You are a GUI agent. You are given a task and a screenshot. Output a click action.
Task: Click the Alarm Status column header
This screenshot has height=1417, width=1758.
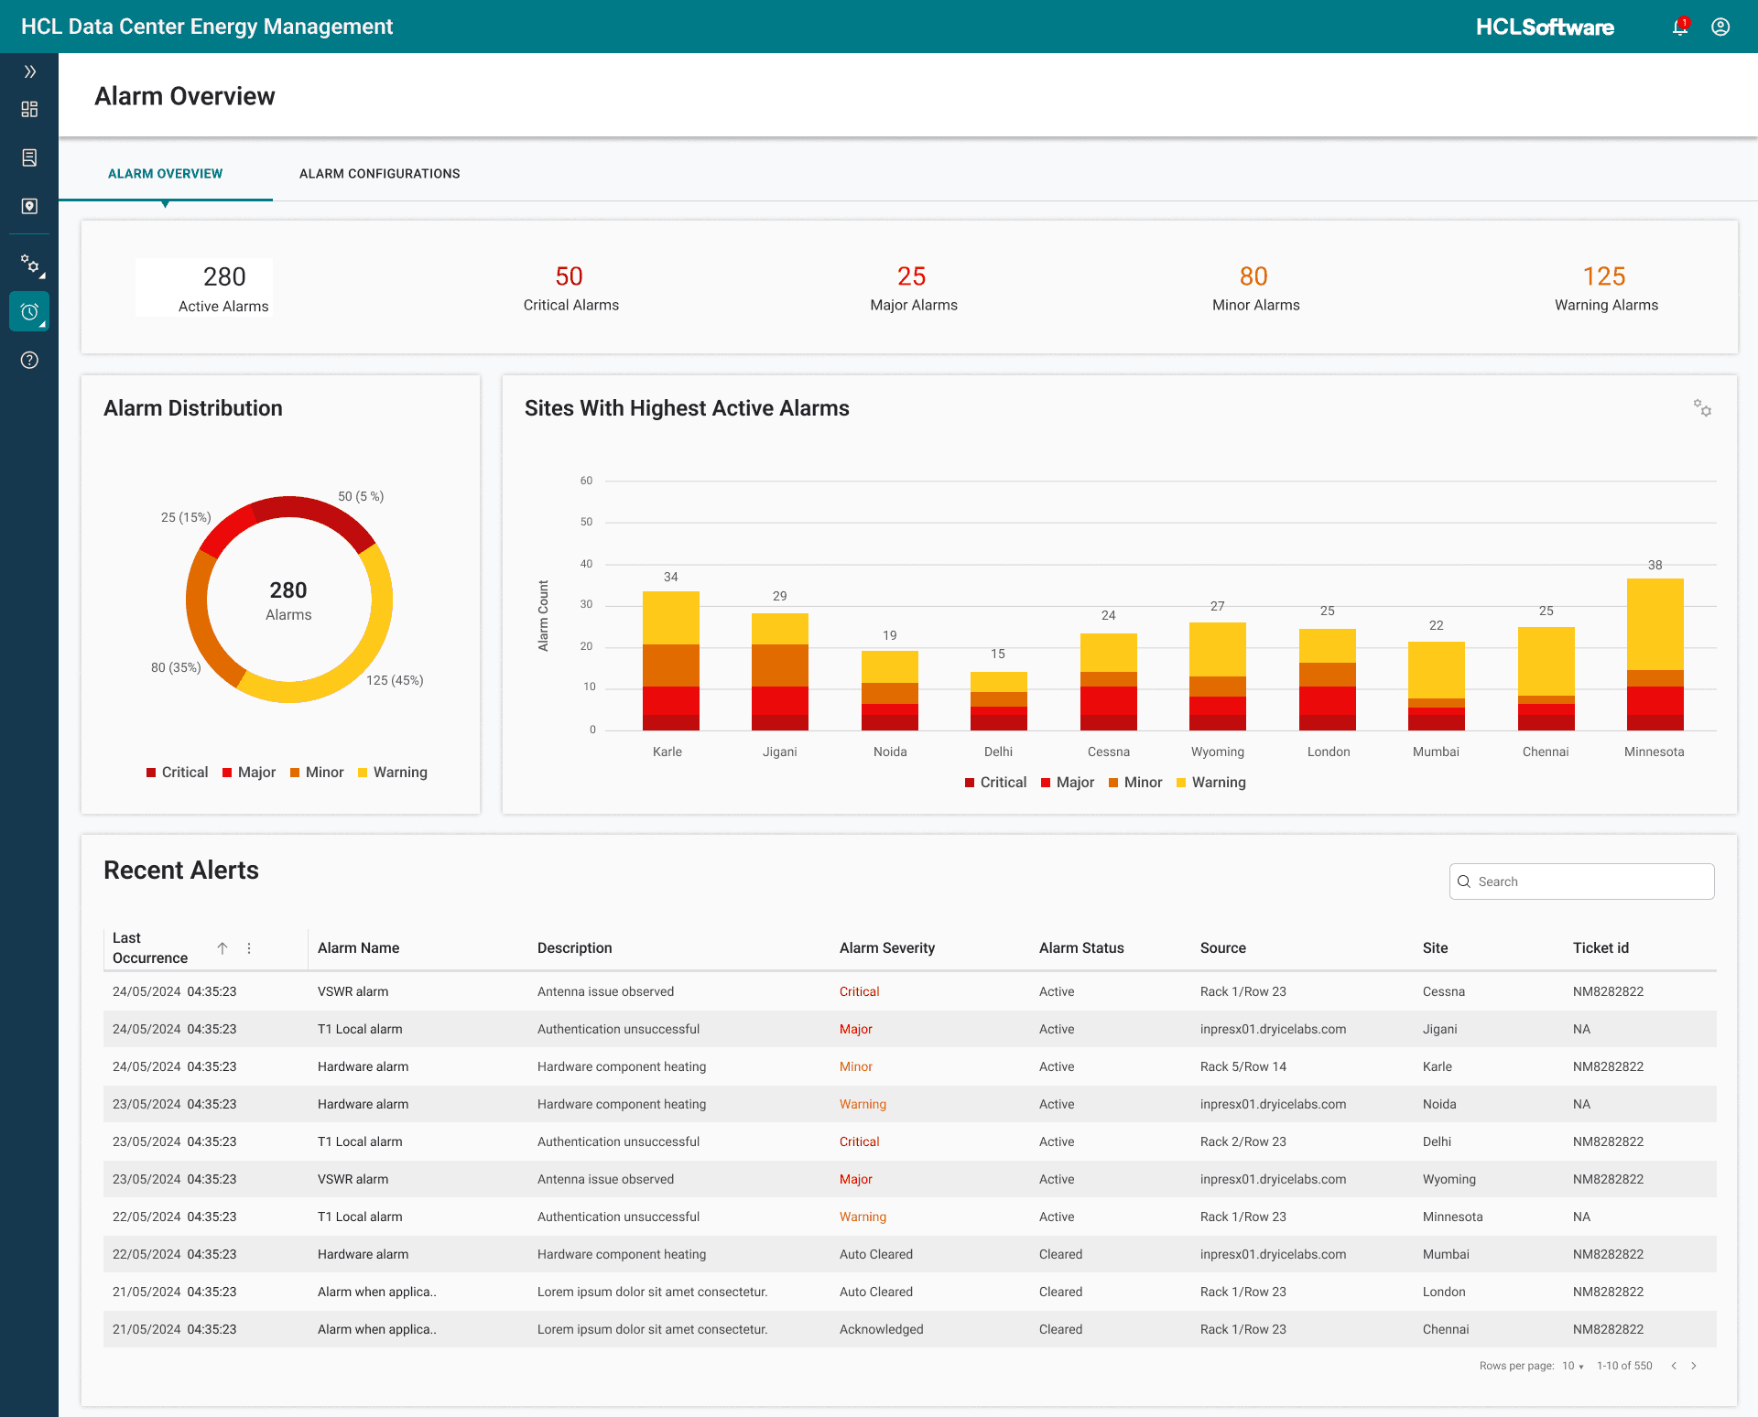click(1081, 948)
